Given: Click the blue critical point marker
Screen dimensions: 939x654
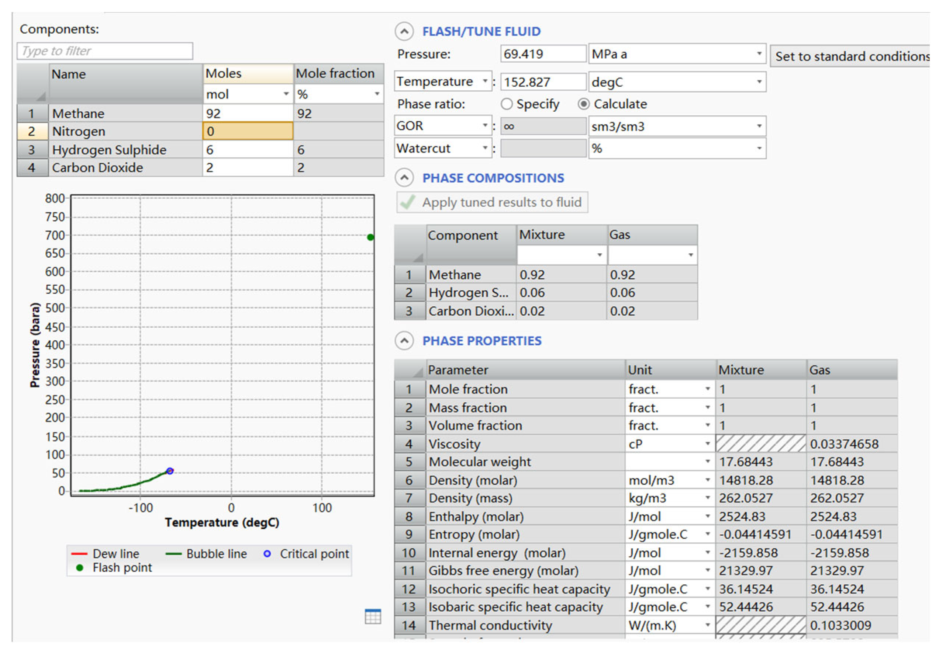Looking at the screenshot, I should pos(170,471).
